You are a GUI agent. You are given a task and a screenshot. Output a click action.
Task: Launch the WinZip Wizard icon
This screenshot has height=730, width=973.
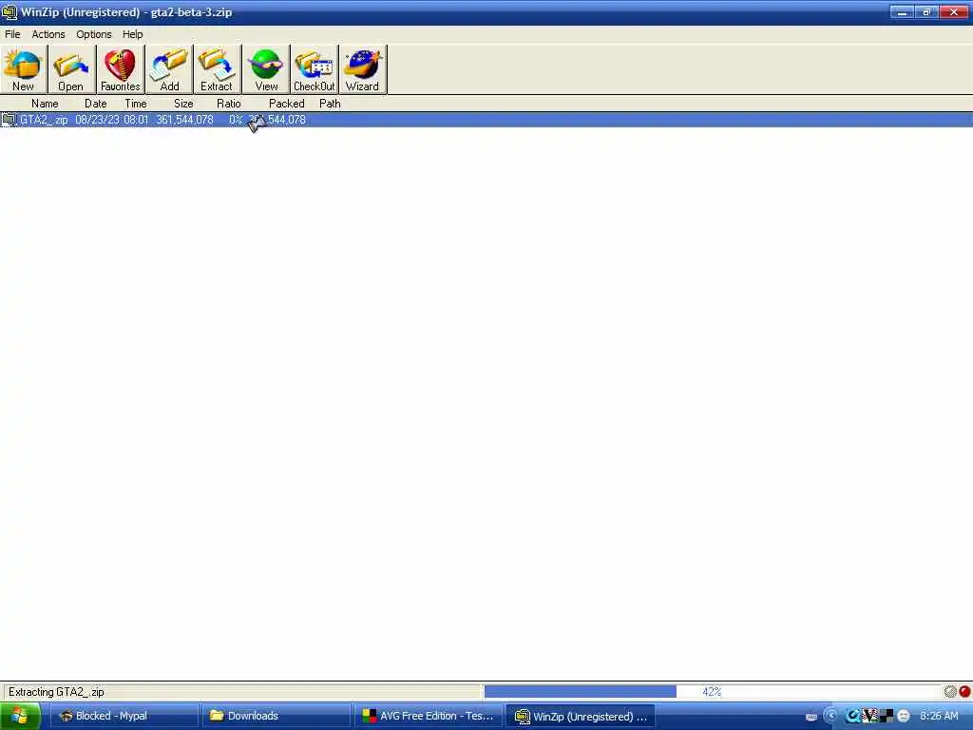coord(362,68)
